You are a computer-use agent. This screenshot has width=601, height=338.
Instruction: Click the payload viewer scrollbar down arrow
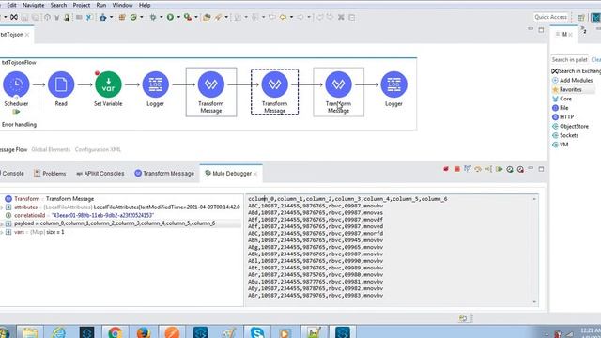click(x=534, y=302)
